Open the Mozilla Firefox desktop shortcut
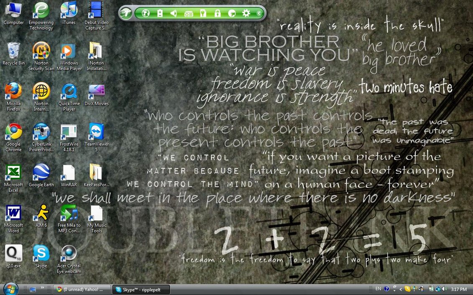 tap(13, 92)
